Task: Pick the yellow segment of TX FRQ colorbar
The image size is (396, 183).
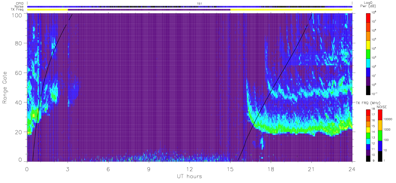Action: pos(368,129)
